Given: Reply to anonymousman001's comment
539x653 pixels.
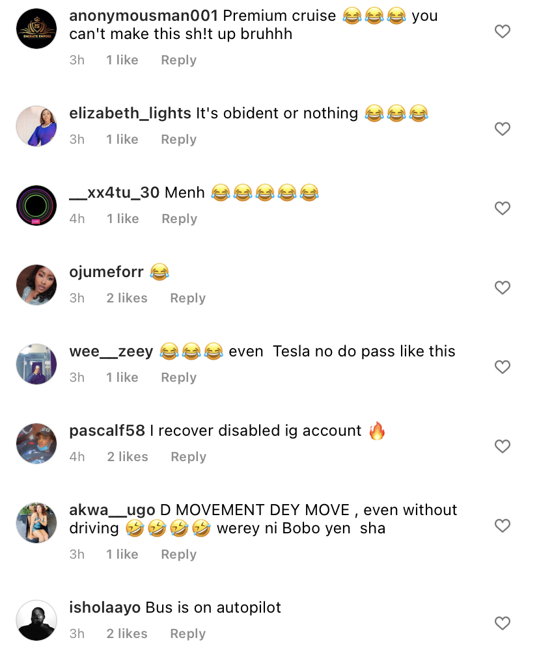Looking at the screenshot, I should click(x=178, y=60).
